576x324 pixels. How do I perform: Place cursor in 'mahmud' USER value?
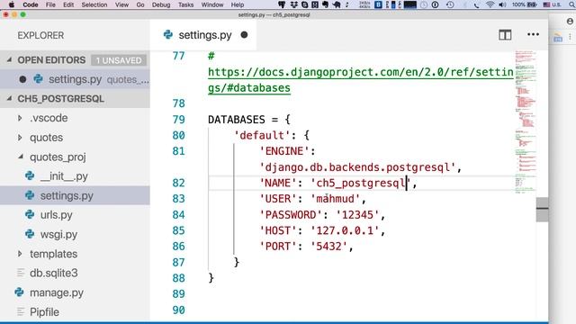[x=336, y=199]
